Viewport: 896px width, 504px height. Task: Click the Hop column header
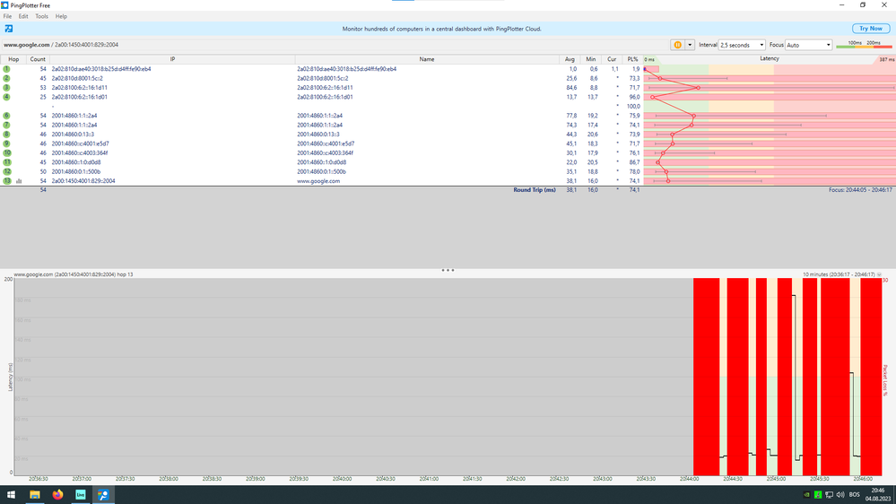[x=13, y=59]
